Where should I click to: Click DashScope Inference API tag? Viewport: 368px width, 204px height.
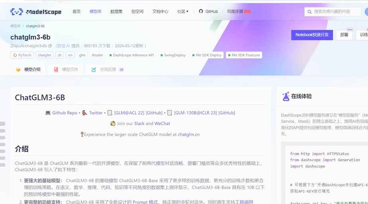click(132, 55)
